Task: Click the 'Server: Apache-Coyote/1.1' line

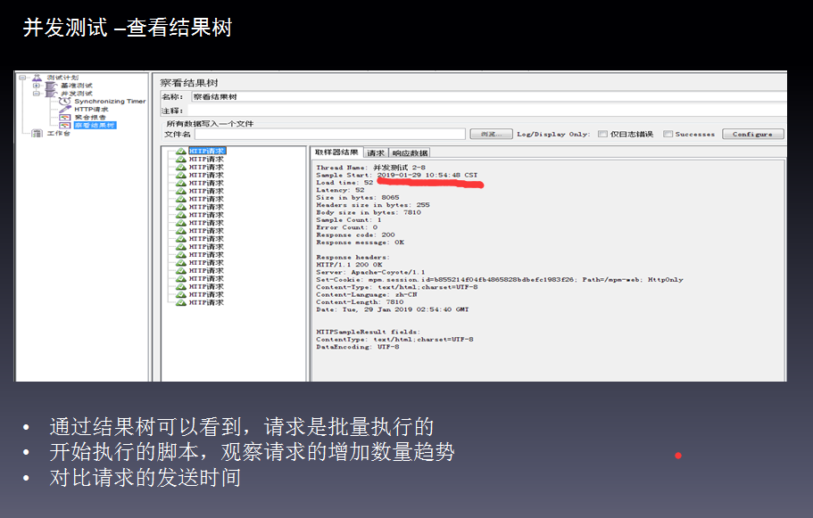Action: (x=370, y=272)
